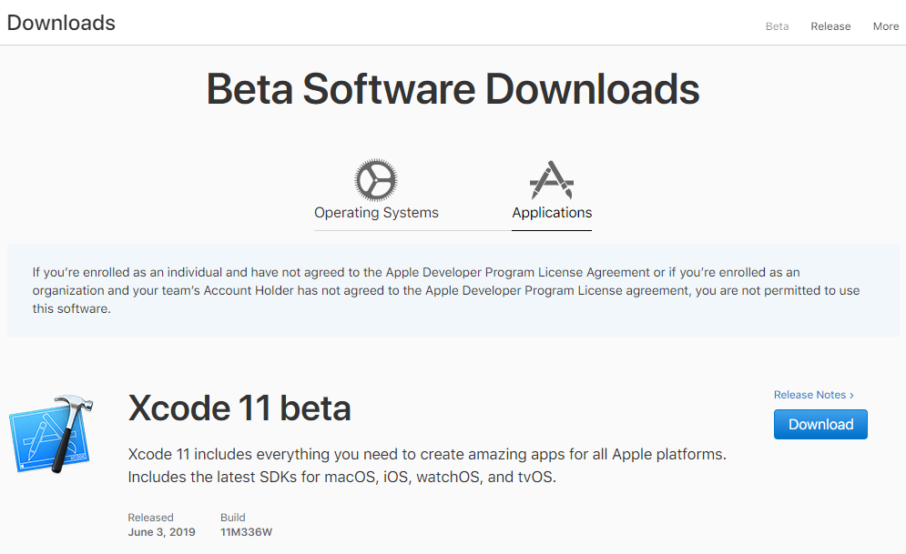Open the Release Notes link
Image resolution: width=906 pixels, height=554 pixels.
[x=813, y=395]
